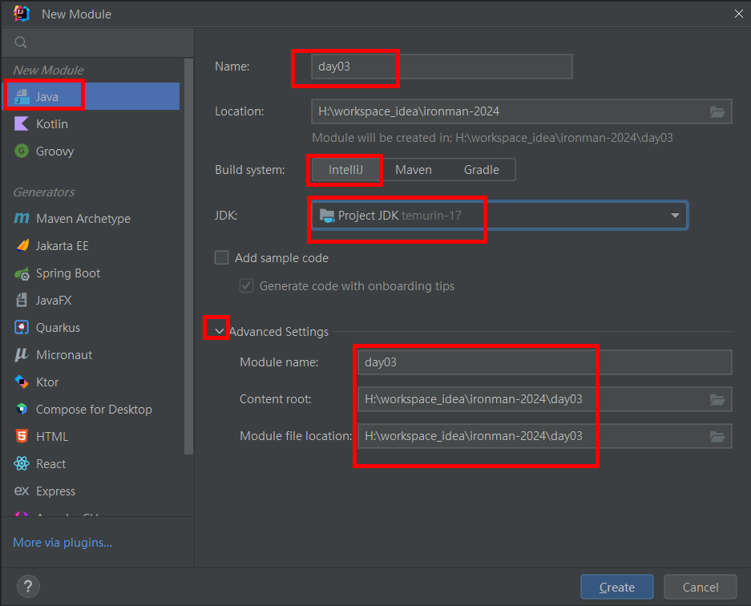Screen dimensions: 751x606
Task: Select the Kotlin module type icon
Action: (22, 124)
